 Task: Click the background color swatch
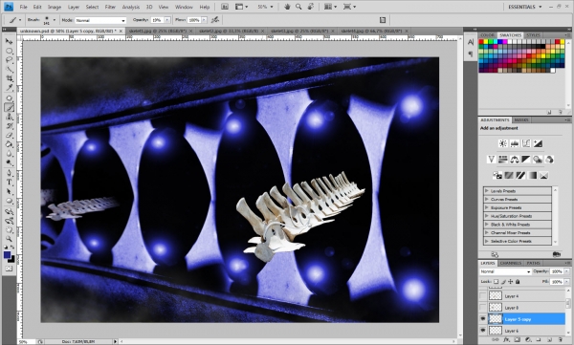point(12,259)
